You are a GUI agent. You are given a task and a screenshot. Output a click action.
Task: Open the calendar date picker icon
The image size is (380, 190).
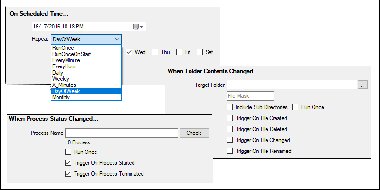[139, 27]
